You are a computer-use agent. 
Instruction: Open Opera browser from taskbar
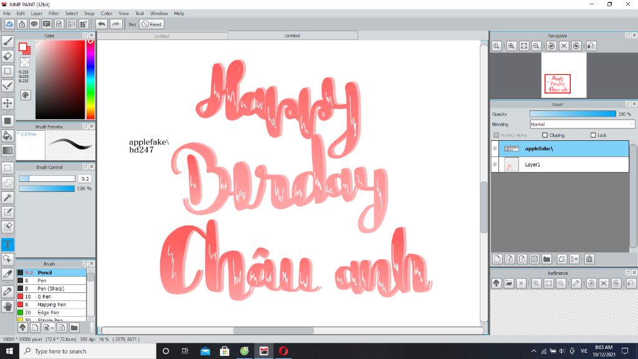[283, 351]
